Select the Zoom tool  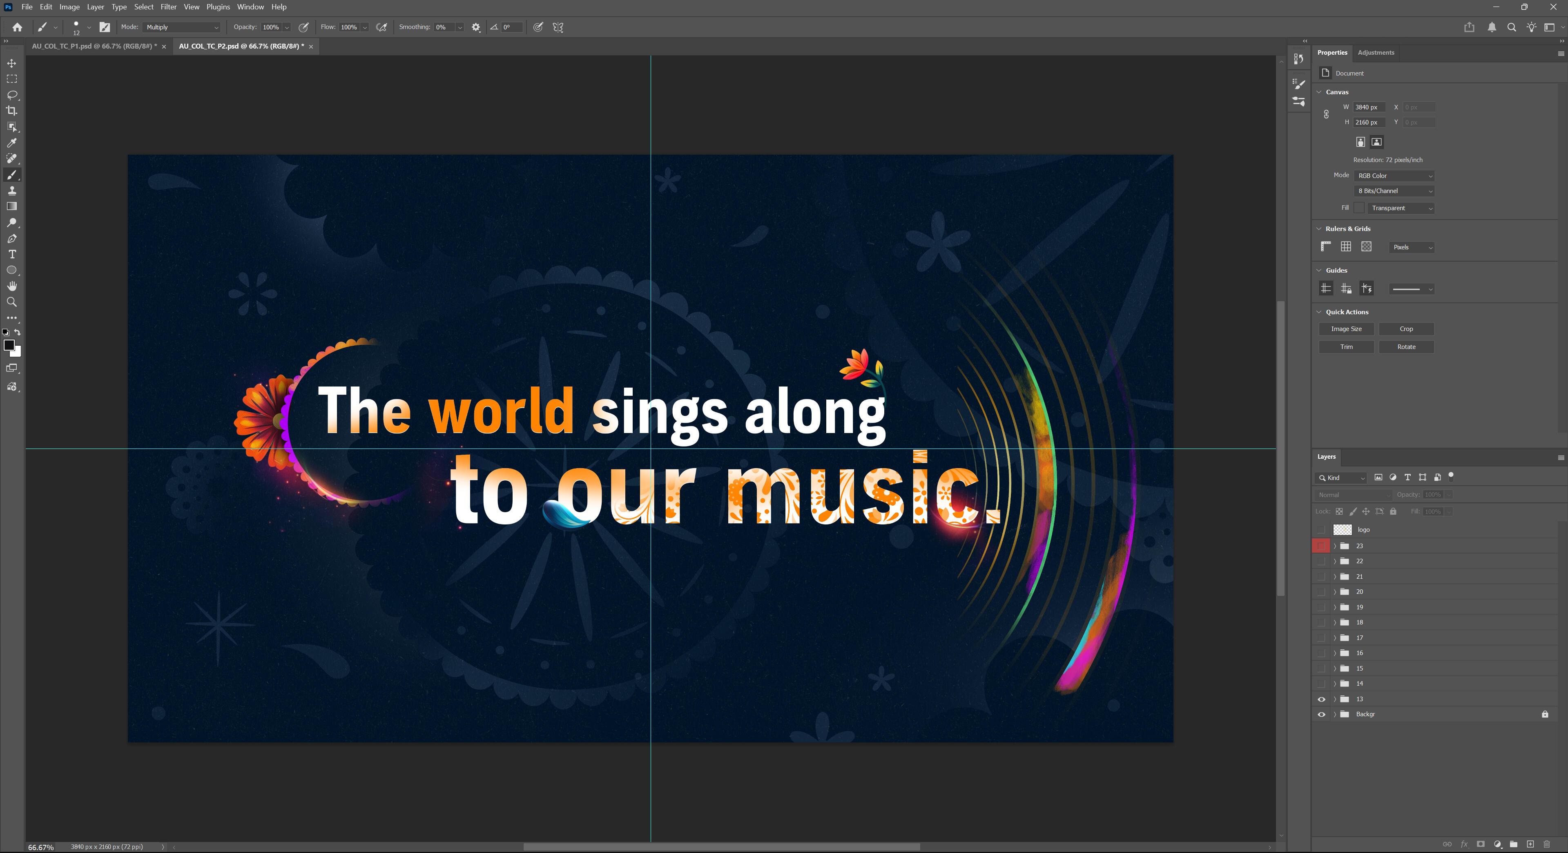click(11, 302)
